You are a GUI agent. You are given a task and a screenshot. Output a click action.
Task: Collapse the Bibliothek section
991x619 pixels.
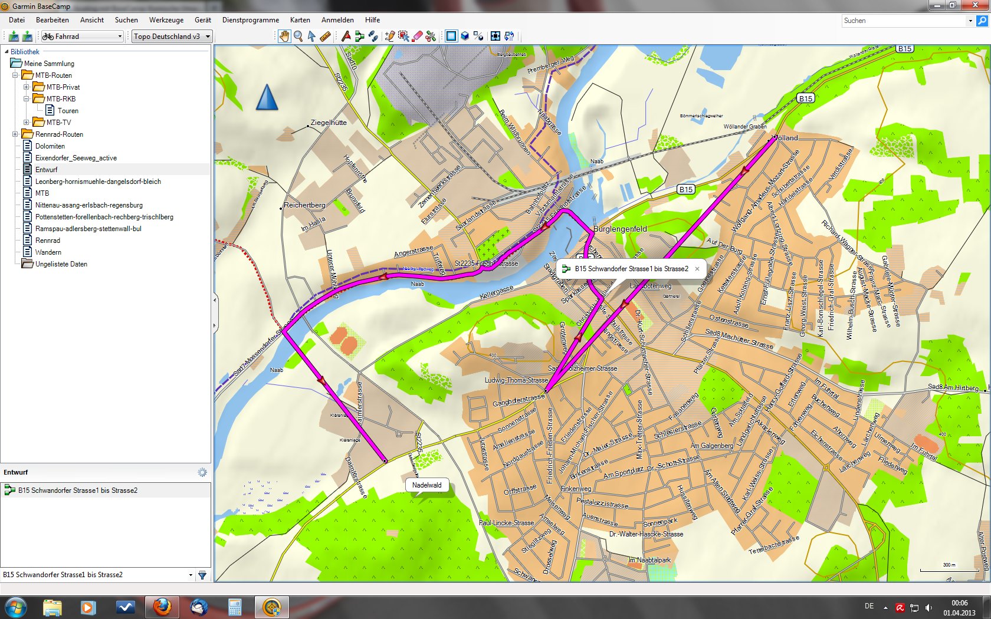click(x=6, y=52)
